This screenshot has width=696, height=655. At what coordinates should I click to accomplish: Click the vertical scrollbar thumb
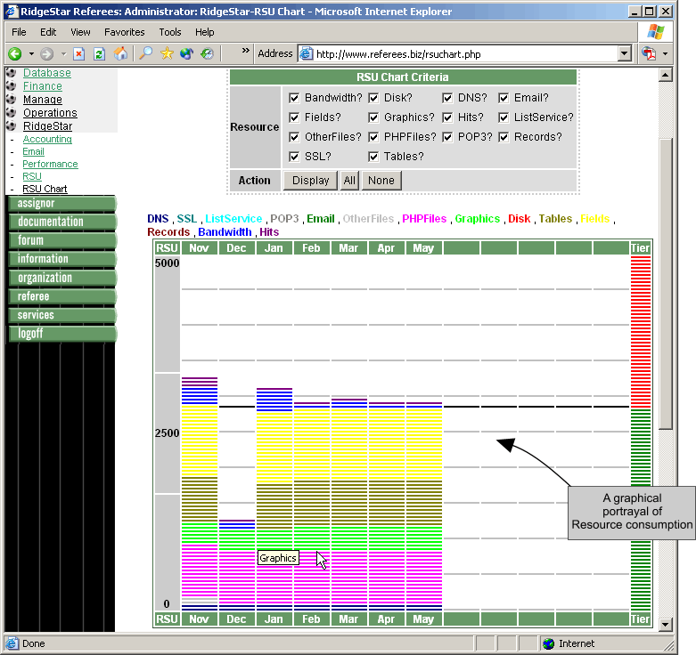[665, 284]
